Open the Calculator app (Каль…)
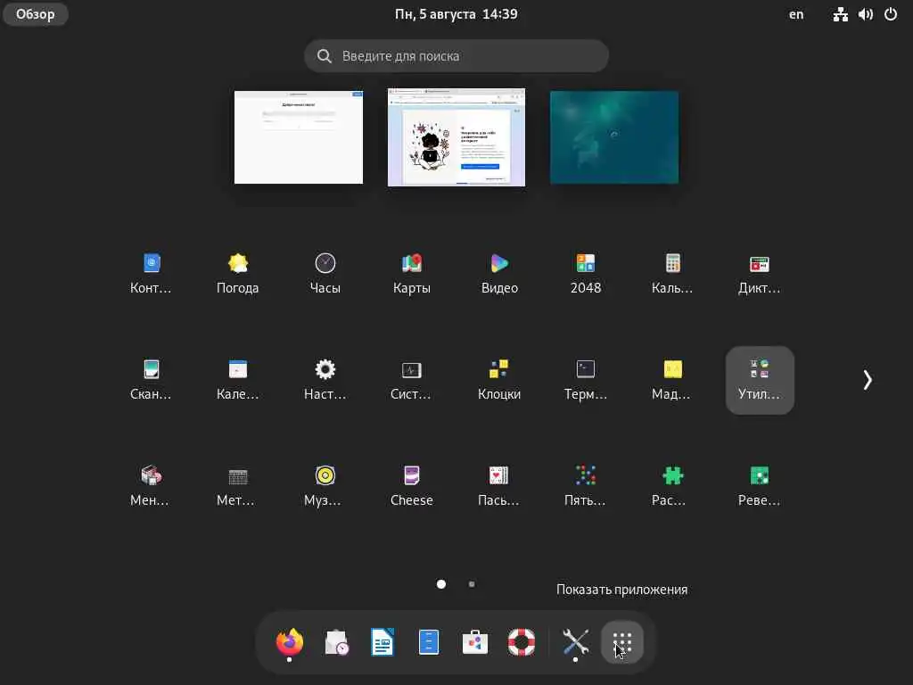 pyautogui.click(x=672, y=273)
